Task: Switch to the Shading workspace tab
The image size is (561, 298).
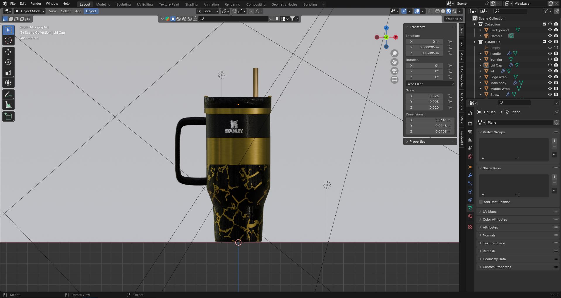Action: 191,4
